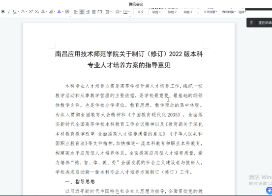Select the 正文 style
Screen dimensions: 272x196
[141, 12]
